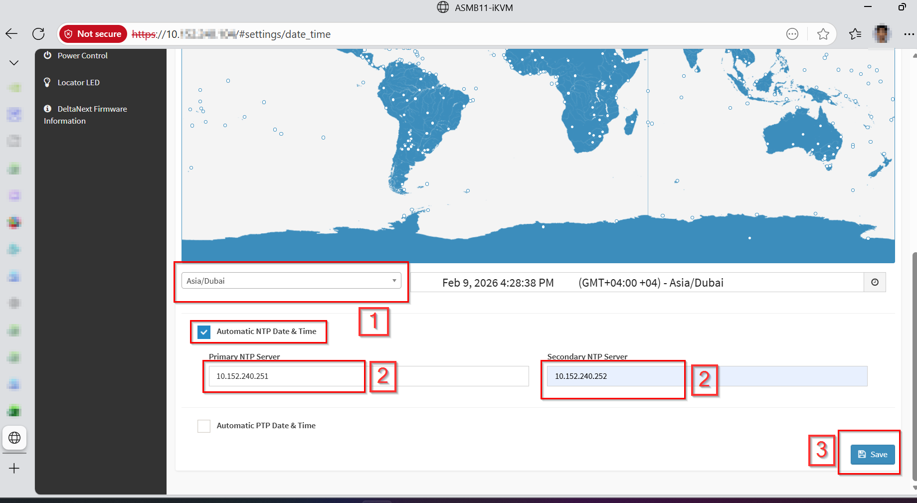Reload the page with refresh icon
This screenshot has width=917, height=503.
click(38, 34)
